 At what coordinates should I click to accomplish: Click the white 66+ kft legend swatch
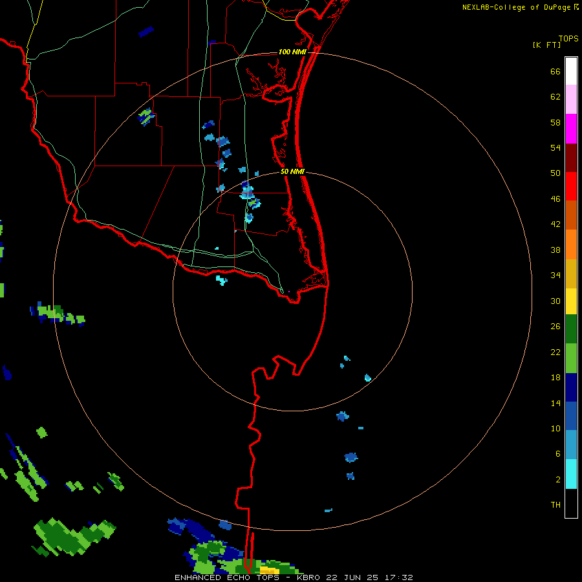pos(571,71)
